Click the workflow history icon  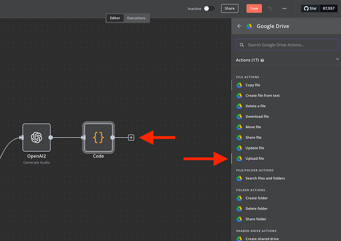[270, 9]
